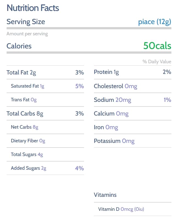The height and width of the screenshot is (219, 178).
Task: Click the Total Carbs 8g label
Action: pyautogui.click(x=25, y=114)
